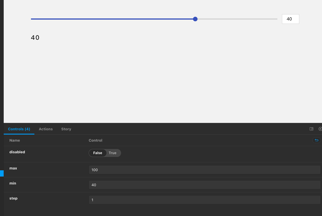Click the Name column header
The image size is (322, 216).
click(14, 140)
